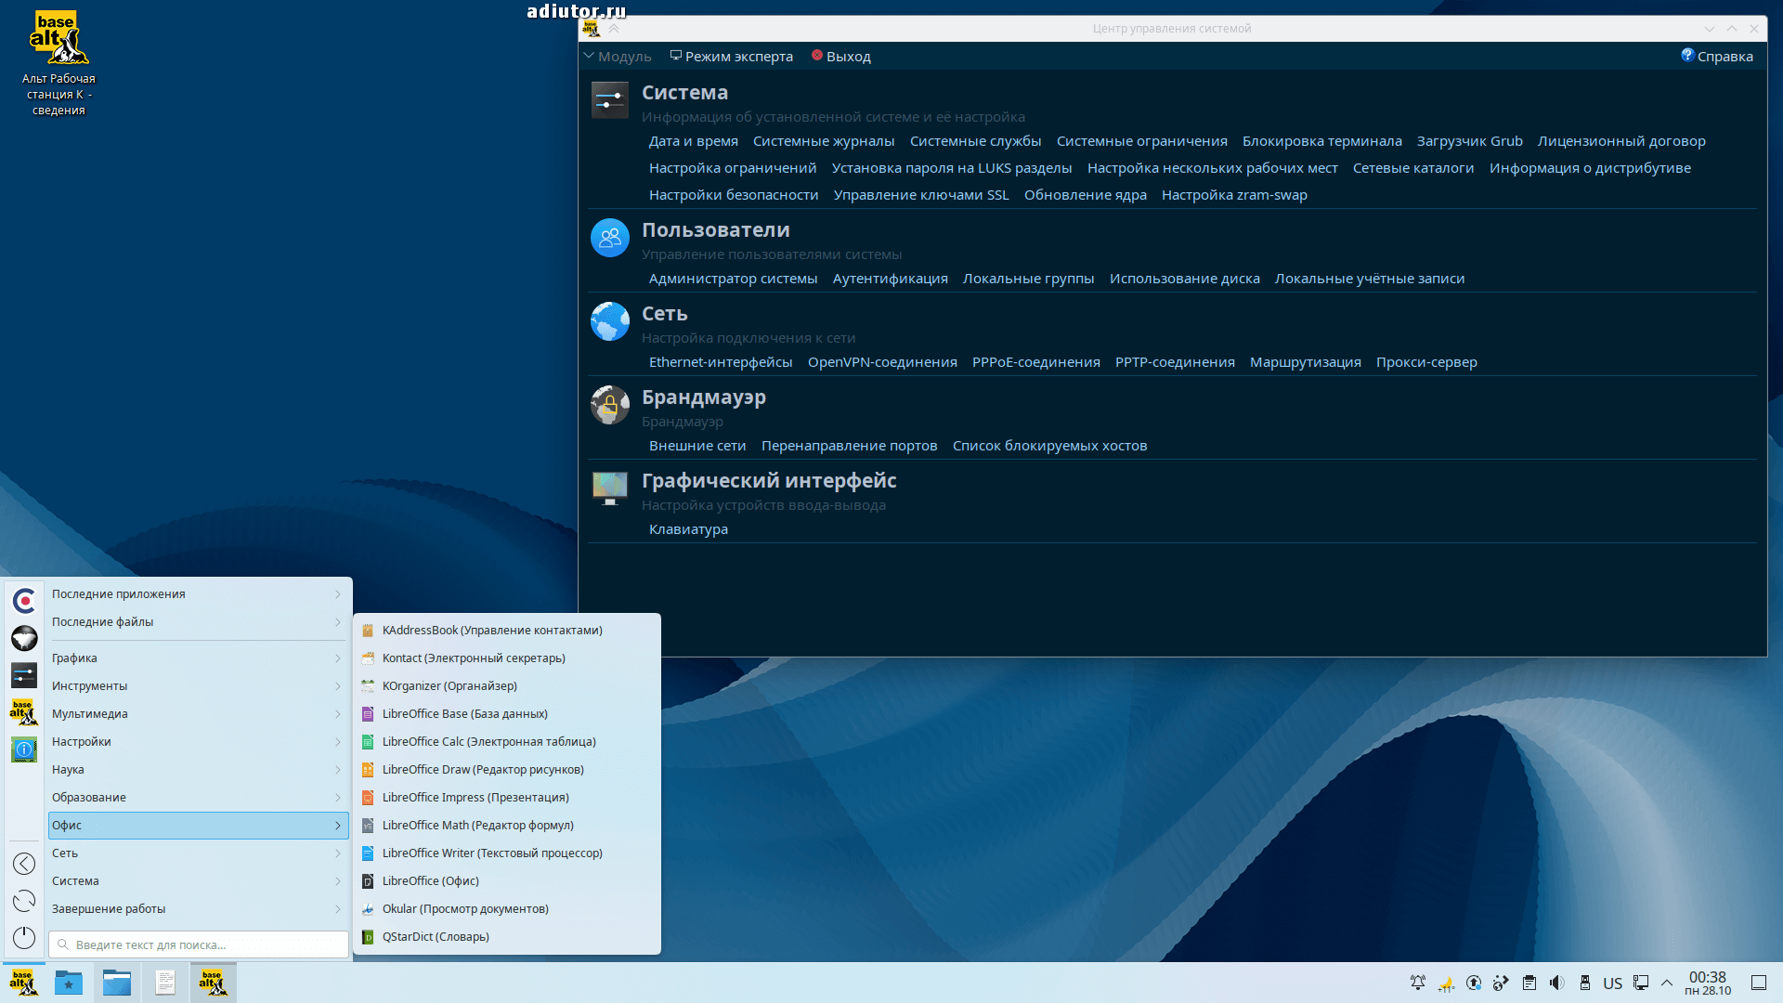Screen dimensions: 1783x1003
Task: Click the Выход button in control center
Action: point(840,56)
